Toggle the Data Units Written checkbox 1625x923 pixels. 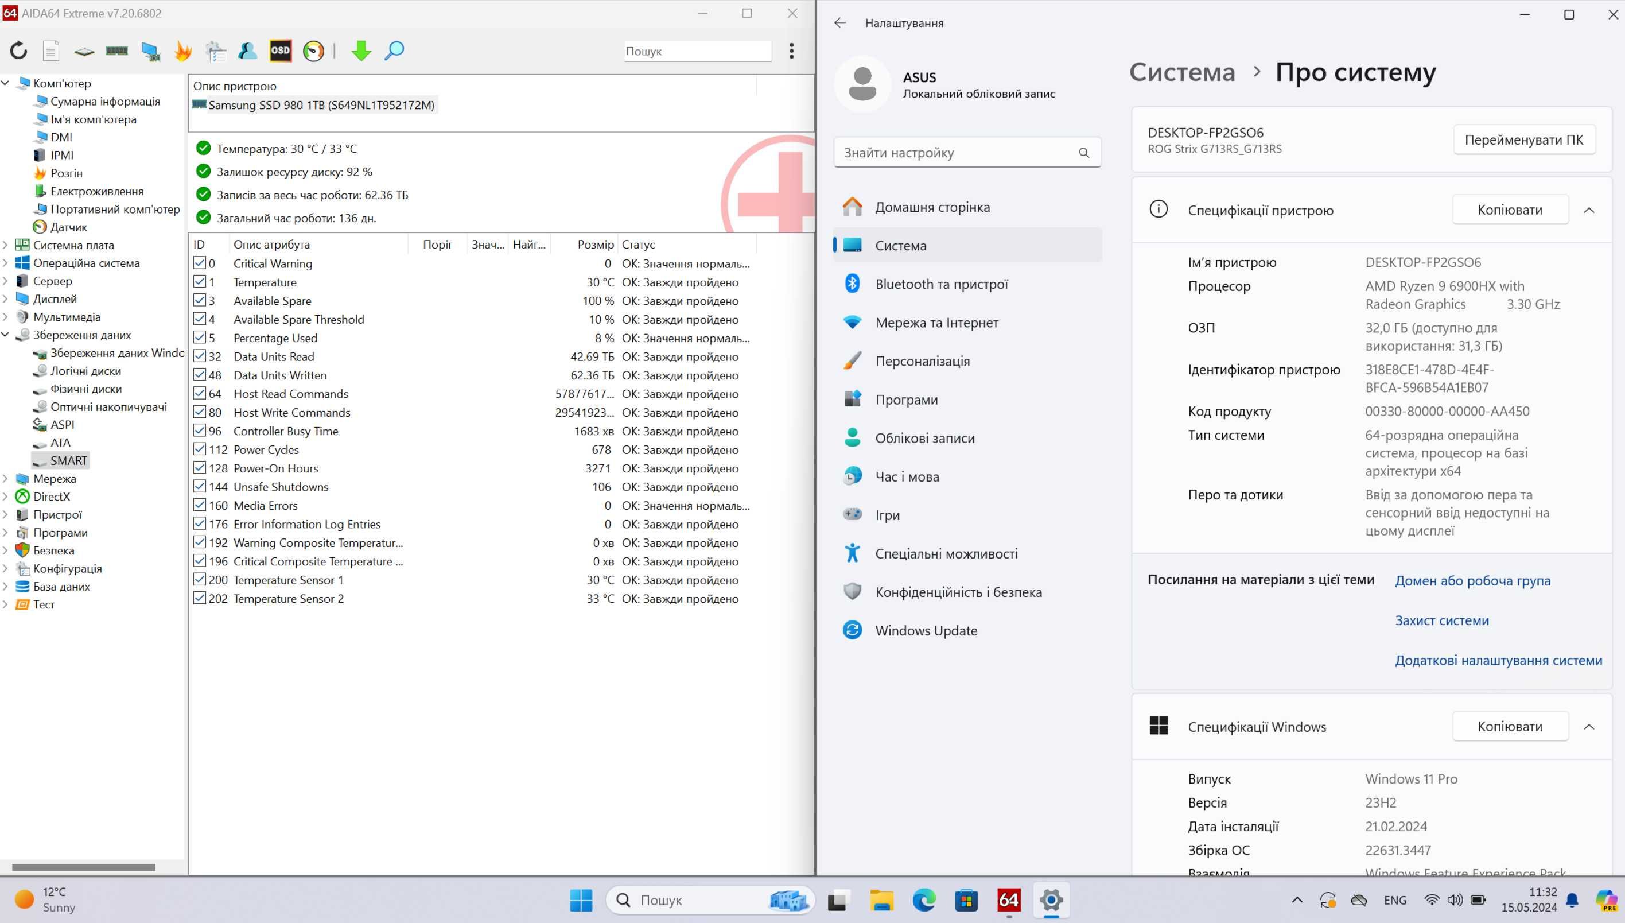[200, 375]
